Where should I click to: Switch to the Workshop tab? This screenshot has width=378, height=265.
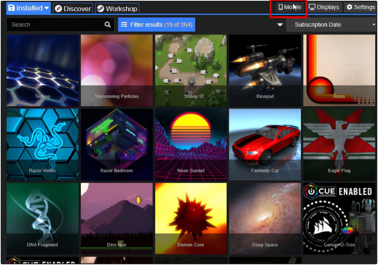click(117, 8)
